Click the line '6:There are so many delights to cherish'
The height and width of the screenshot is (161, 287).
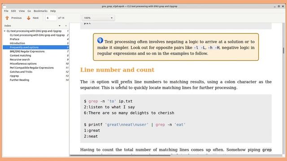[129, 113]
